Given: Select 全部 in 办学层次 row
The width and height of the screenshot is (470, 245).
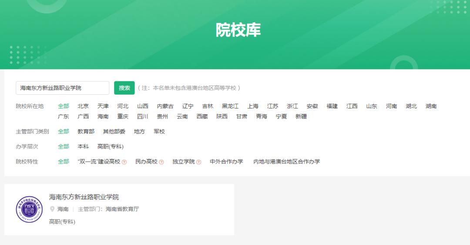Looking at the screenshot, I should [64, 146].
